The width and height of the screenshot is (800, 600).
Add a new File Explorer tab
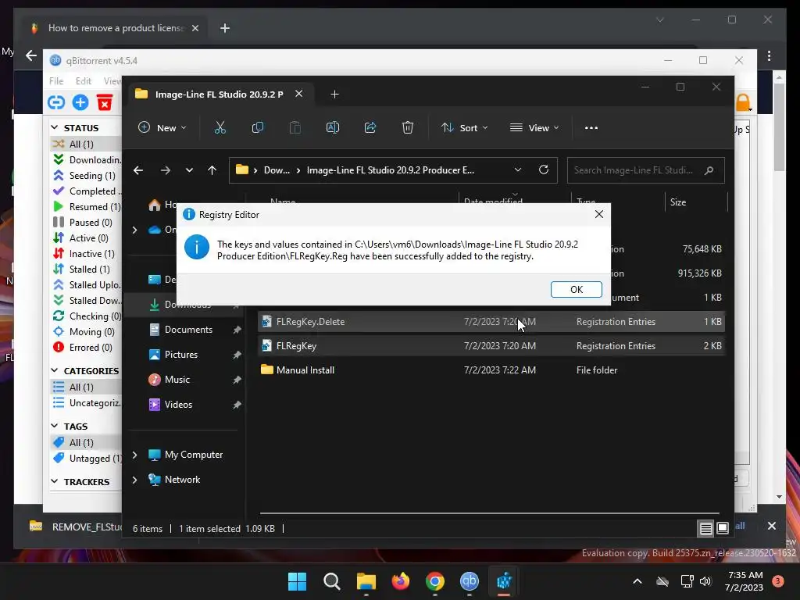tap(334, 95)
